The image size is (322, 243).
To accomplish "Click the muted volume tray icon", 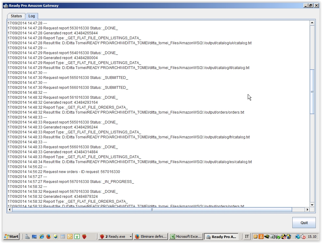I will (x=303, y=236).
